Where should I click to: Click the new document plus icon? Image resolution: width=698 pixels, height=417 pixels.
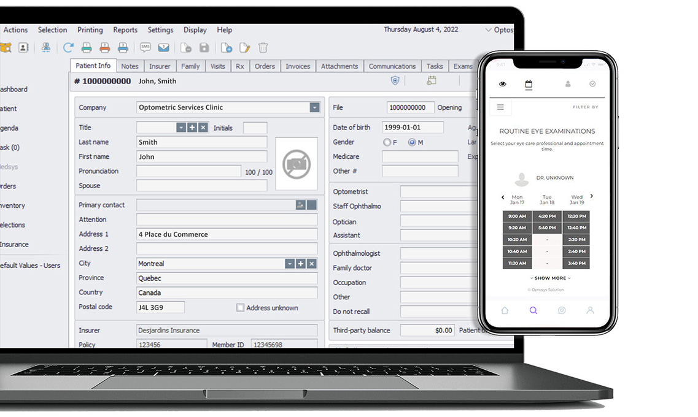click(x=227, y=48)
